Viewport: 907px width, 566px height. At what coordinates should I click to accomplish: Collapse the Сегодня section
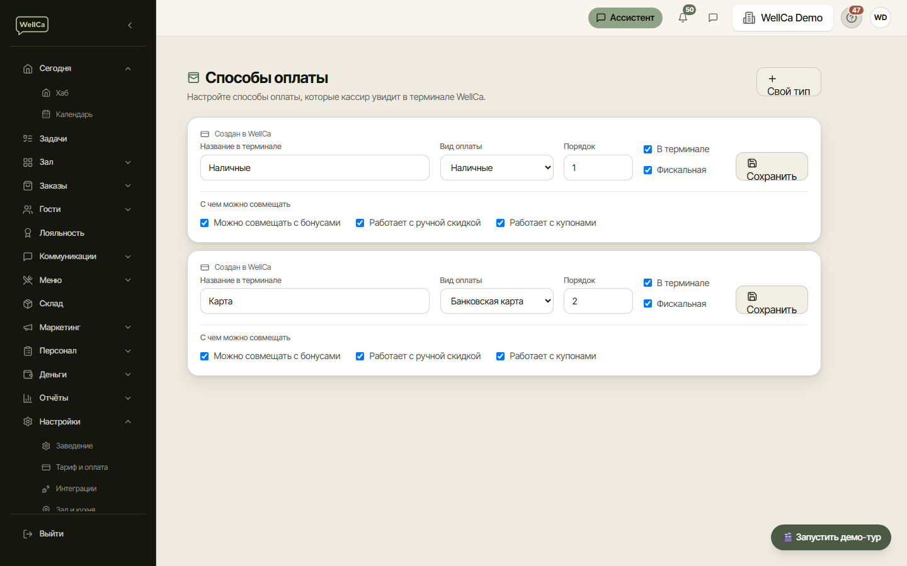[x=128, y=69]
